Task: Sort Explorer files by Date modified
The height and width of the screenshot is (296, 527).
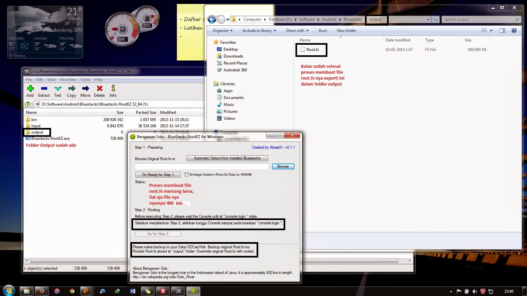Action: (398, 40)
